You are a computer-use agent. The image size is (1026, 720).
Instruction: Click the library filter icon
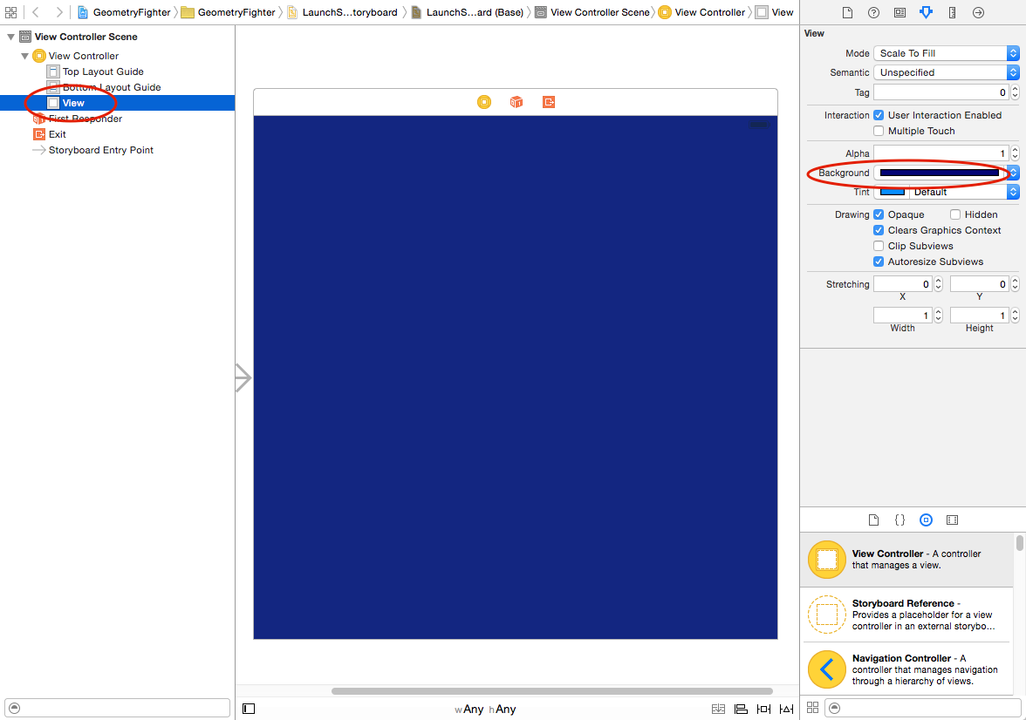[x=835, y=708]
